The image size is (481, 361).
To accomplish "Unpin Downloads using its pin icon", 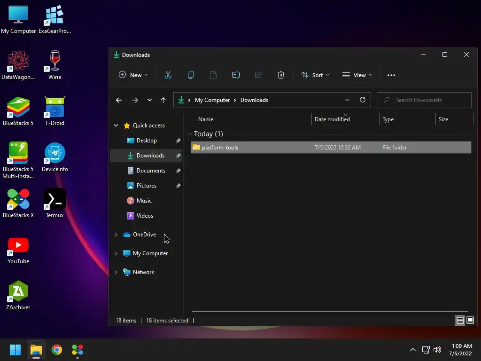I will [178, 156].
